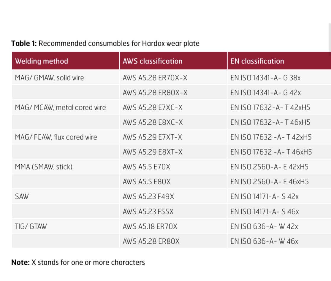Click the Welding method column header

pyautogui.click(x=42, y=61)
